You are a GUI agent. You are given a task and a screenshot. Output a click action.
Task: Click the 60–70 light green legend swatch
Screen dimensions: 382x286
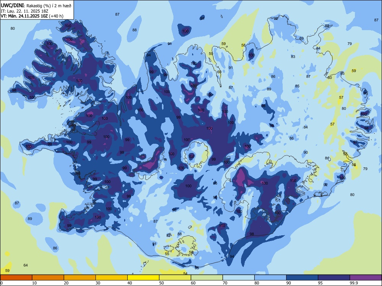207,278
